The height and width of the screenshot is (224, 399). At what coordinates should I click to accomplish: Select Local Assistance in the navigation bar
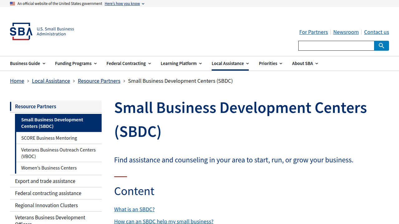point(230,63)
